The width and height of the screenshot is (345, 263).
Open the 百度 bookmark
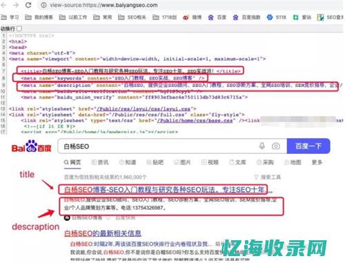[x=217, y=17]
